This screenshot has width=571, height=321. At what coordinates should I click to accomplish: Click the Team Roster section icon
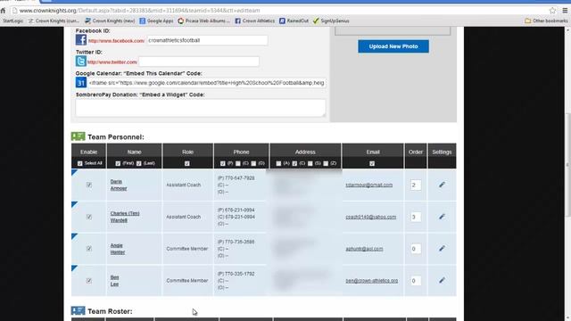coord(78,311)
